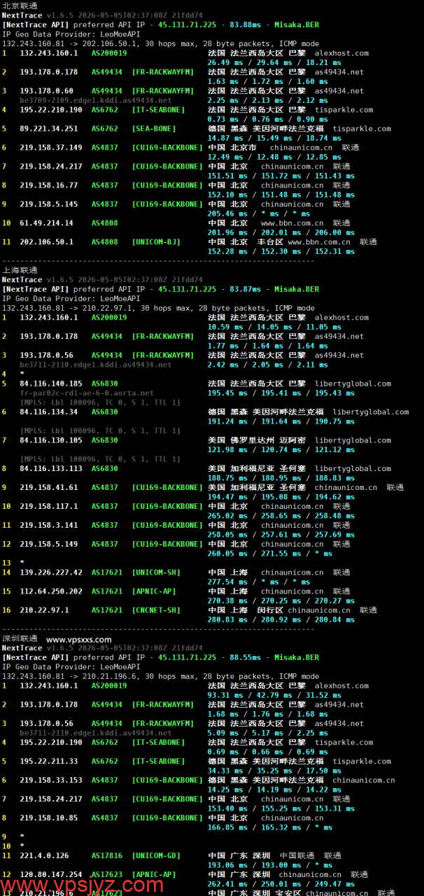Click latency 10.59 ms / 14.05 ms / 11.05 ms
Viewport: 424px width, 896px height.
click(264, 327)
